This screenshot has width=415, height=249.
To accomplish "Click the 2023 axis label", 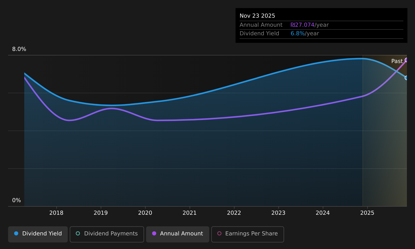I will click(x=278, y=213).
